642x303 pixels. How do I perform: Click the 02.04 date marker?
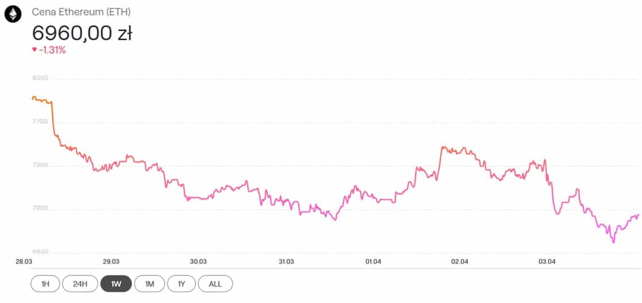[x=460, y=262]
